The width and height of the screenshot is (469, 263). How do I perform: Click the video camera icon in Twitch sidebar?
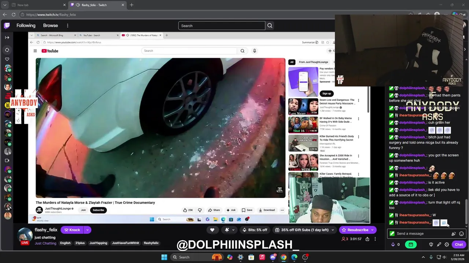tap(7, 160)
